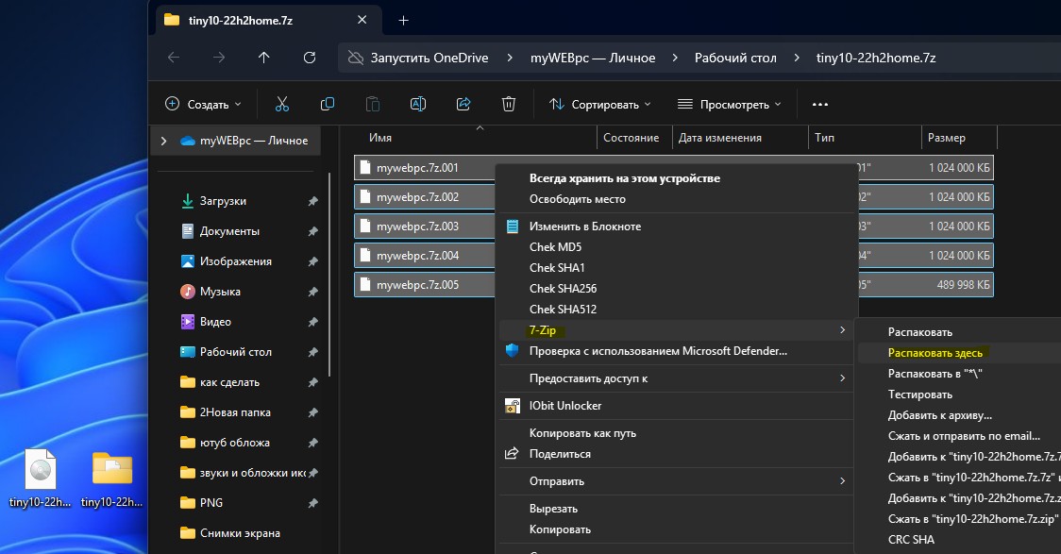Image resolution: width=1061 pixels, height=554 pixels.
Task: Select Chek MD5 in context menu
Action: coord(556,247)
